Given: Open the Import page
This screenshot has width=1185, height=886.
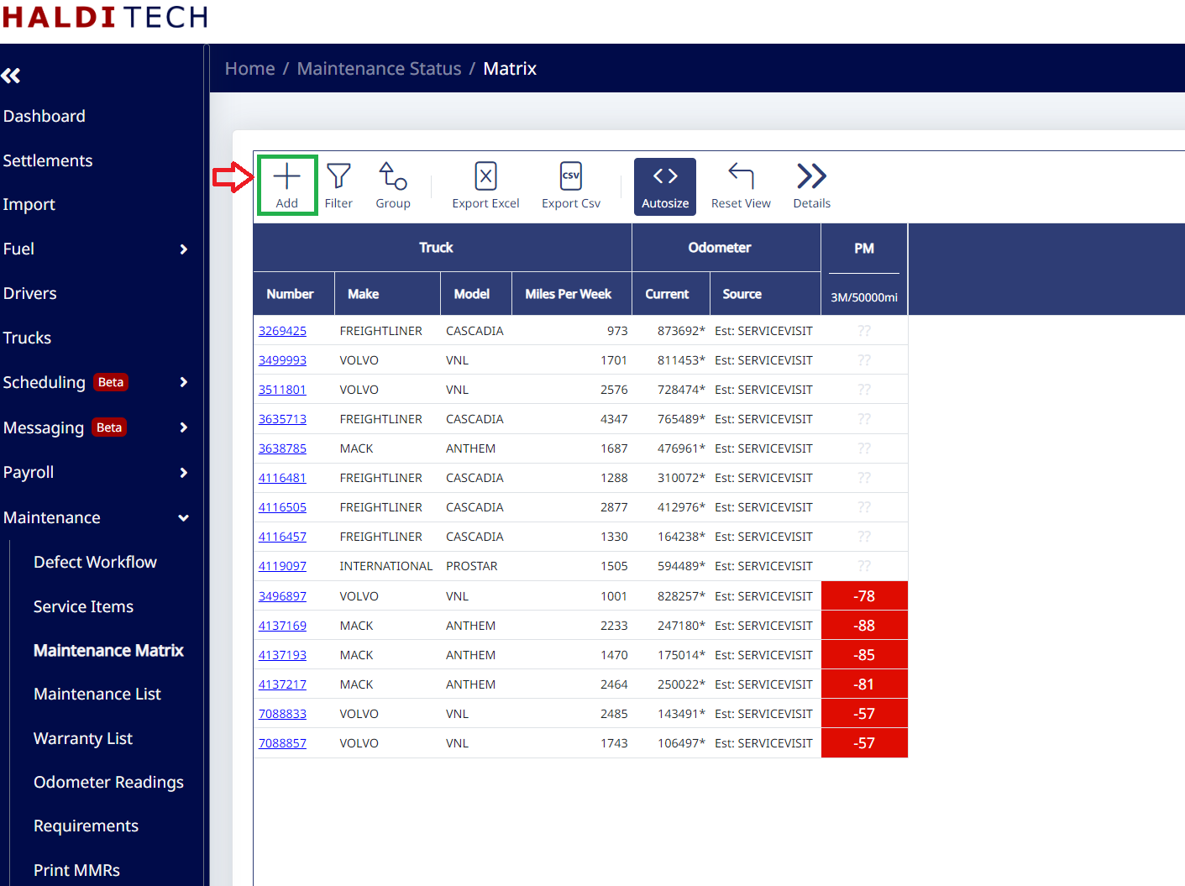Looking at the screenshot, I should click(29, 205).
